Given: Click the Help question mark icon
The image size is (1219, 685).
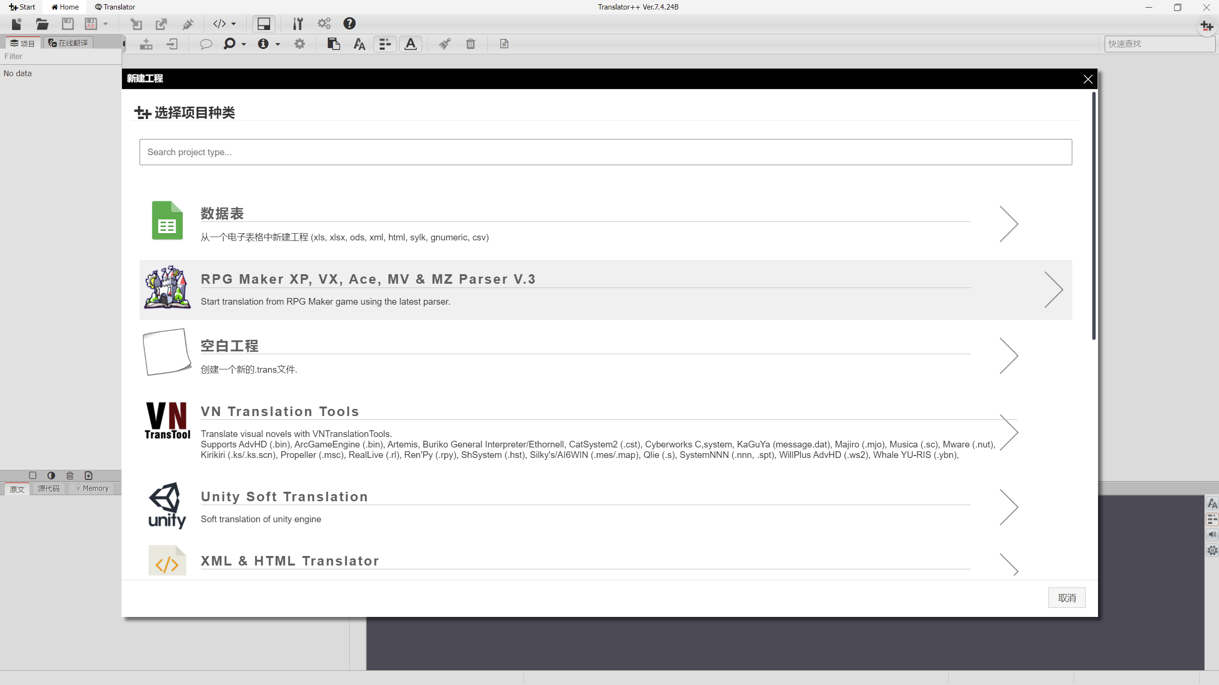Looking at the screenshot, I should [349, 24].
